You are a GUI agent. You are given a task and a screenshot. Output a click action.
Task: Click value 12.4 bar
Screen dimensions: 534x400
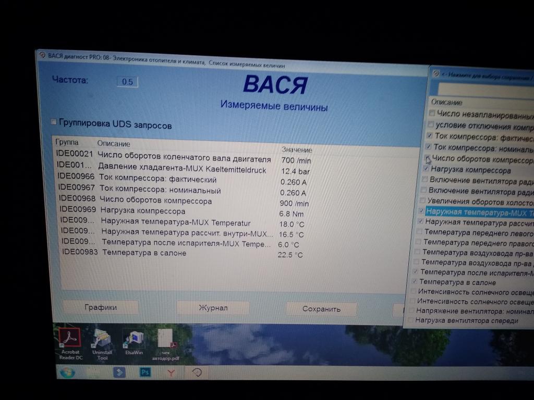tap(295, 171)
